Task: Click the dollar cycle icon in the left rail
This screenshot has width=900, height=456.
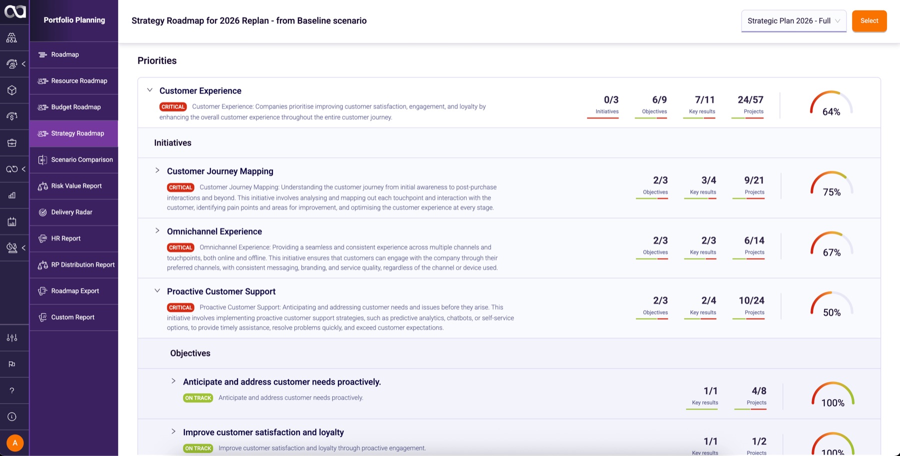Action: (11, 116)
